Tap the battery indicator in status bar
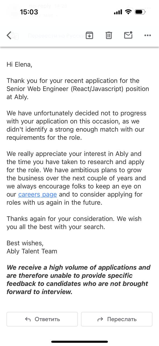Image resolution: width=159 pixels, height=346 pixels. coord(140,12)
